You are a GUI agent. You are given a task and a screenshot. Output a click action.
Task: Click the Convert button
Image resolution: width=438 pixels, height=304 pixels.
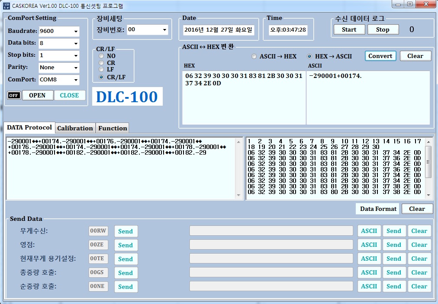[380, 56]
